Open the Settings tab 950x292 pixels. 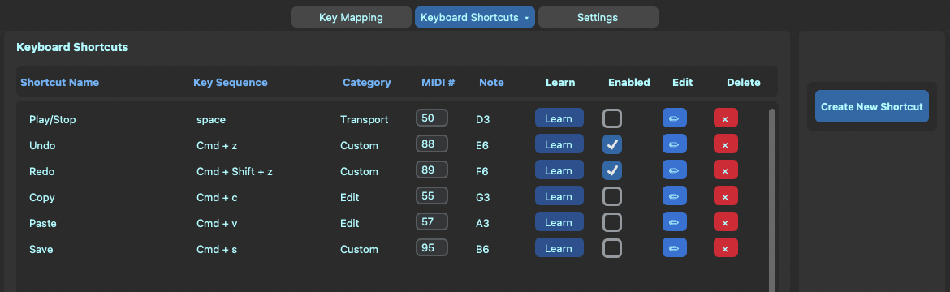pyautogui.click(x=598, y=17)
